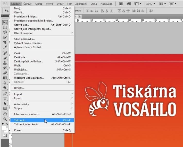This screenshot has width=183, height=147.
Task: Select the Dodge tool
Action: tap(5, 88)
